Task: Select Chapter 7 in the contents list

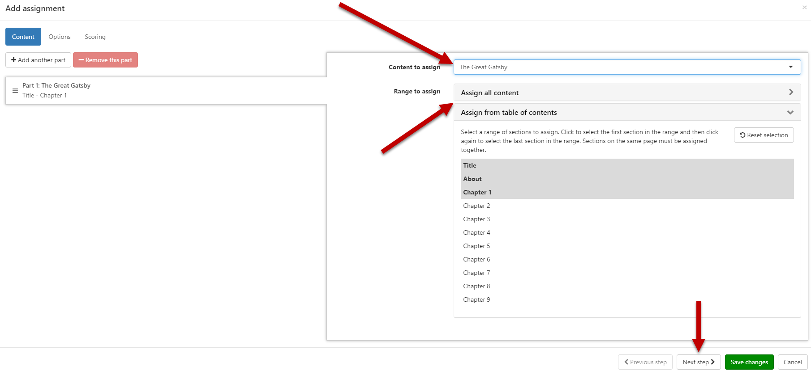Action: 627,273
